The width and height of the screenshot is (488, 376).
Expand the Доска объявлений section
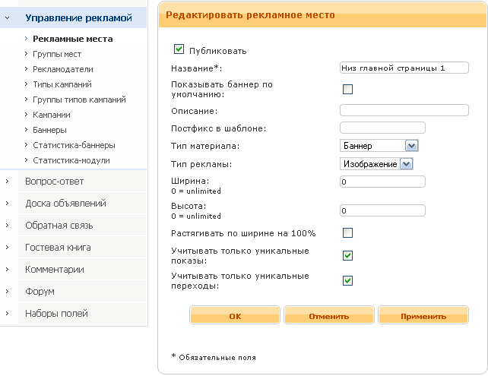(x=65, y=203)
